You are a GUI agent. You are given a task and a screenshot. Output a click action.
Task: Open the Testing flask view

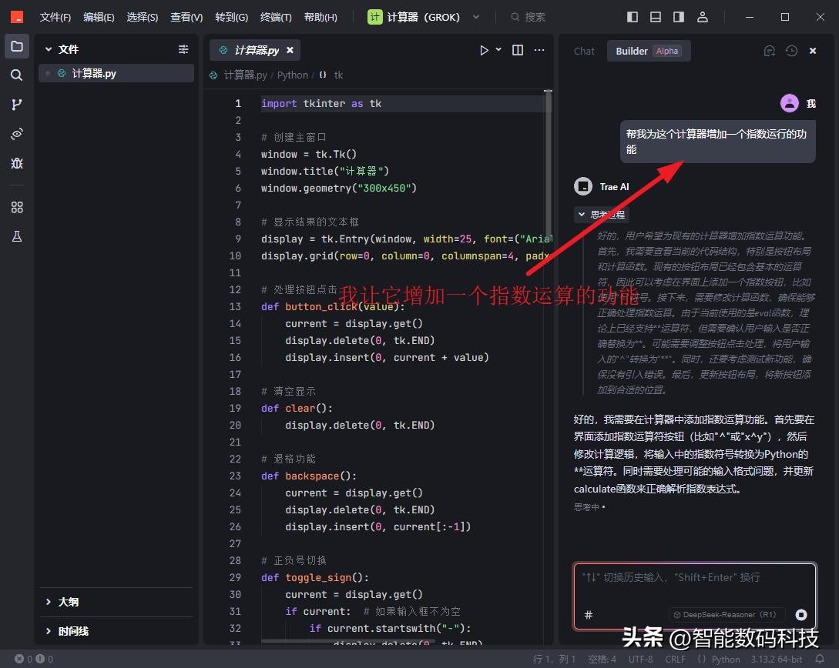click(17, 236)
